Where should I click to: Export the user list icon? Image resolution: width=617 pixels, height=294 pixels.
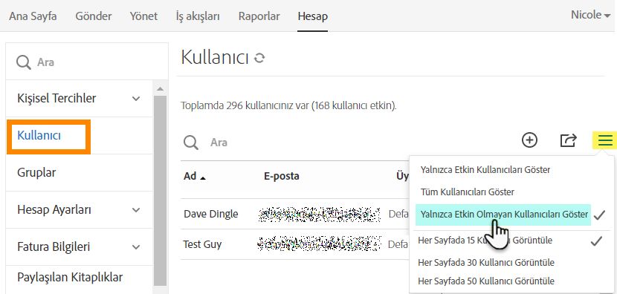tap(568, 140)
